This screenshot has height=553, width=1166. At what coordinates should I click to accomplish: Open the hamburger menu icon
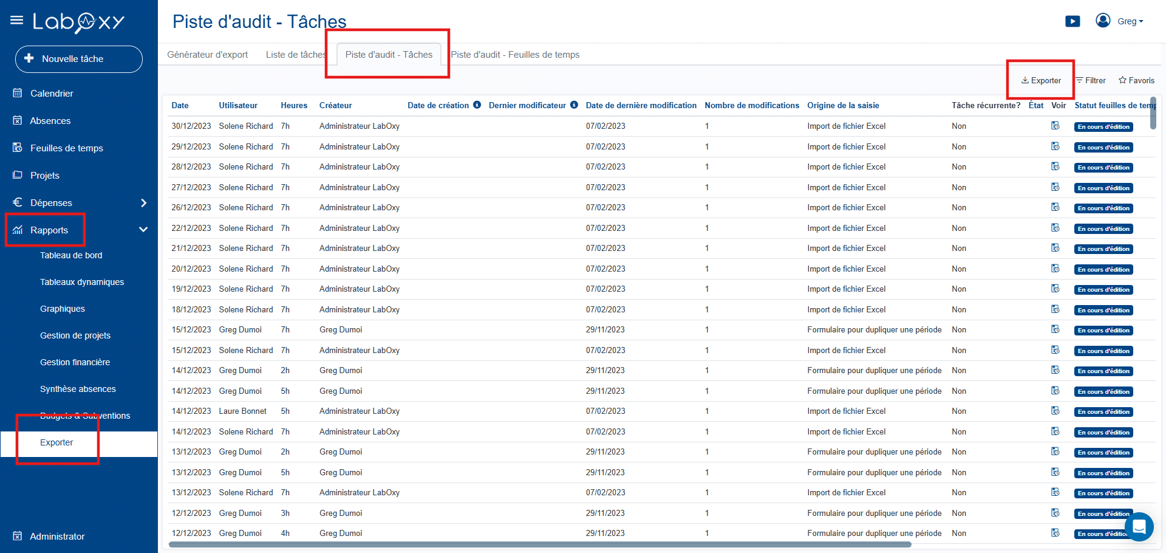point(16,21)
